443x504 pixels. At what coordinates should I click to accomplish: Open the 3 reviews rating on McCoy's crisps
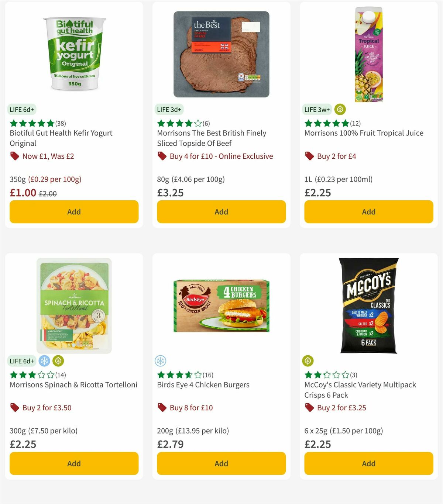pos(330,374)
